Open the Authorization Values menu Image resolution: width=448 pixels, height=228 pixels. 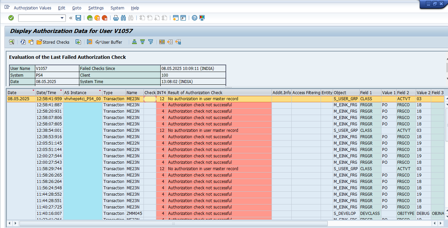tap(33, 8)
